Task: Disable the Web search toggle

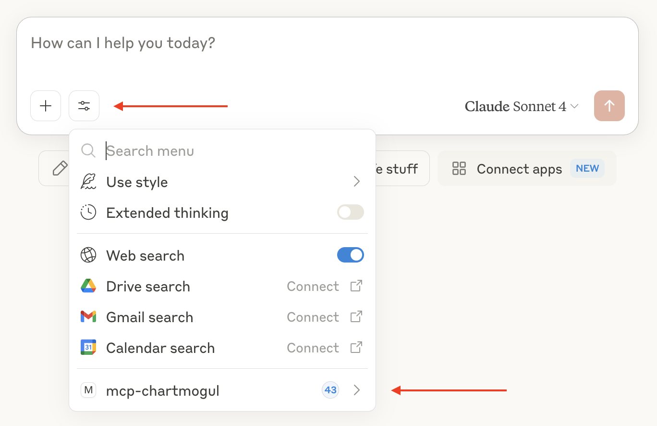Action: coord(351,255)
